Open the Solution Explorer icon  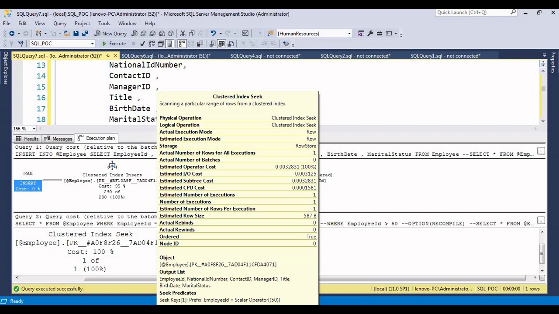pyautogui.click(x=361, y=34)
